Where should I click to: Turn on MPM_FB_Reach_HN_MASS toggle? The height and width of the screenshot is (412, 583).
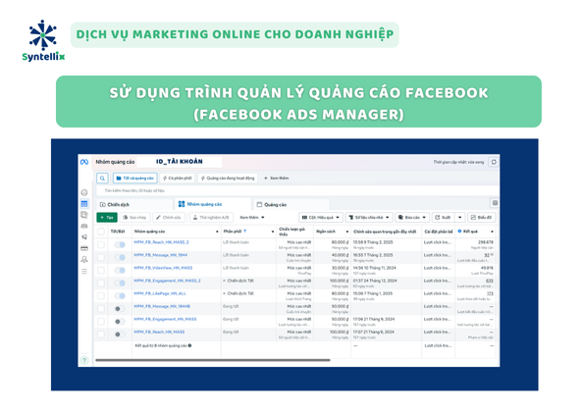click(120, 335)
